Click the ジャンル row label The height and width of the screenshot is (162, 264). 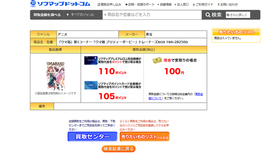click(43, 34)
